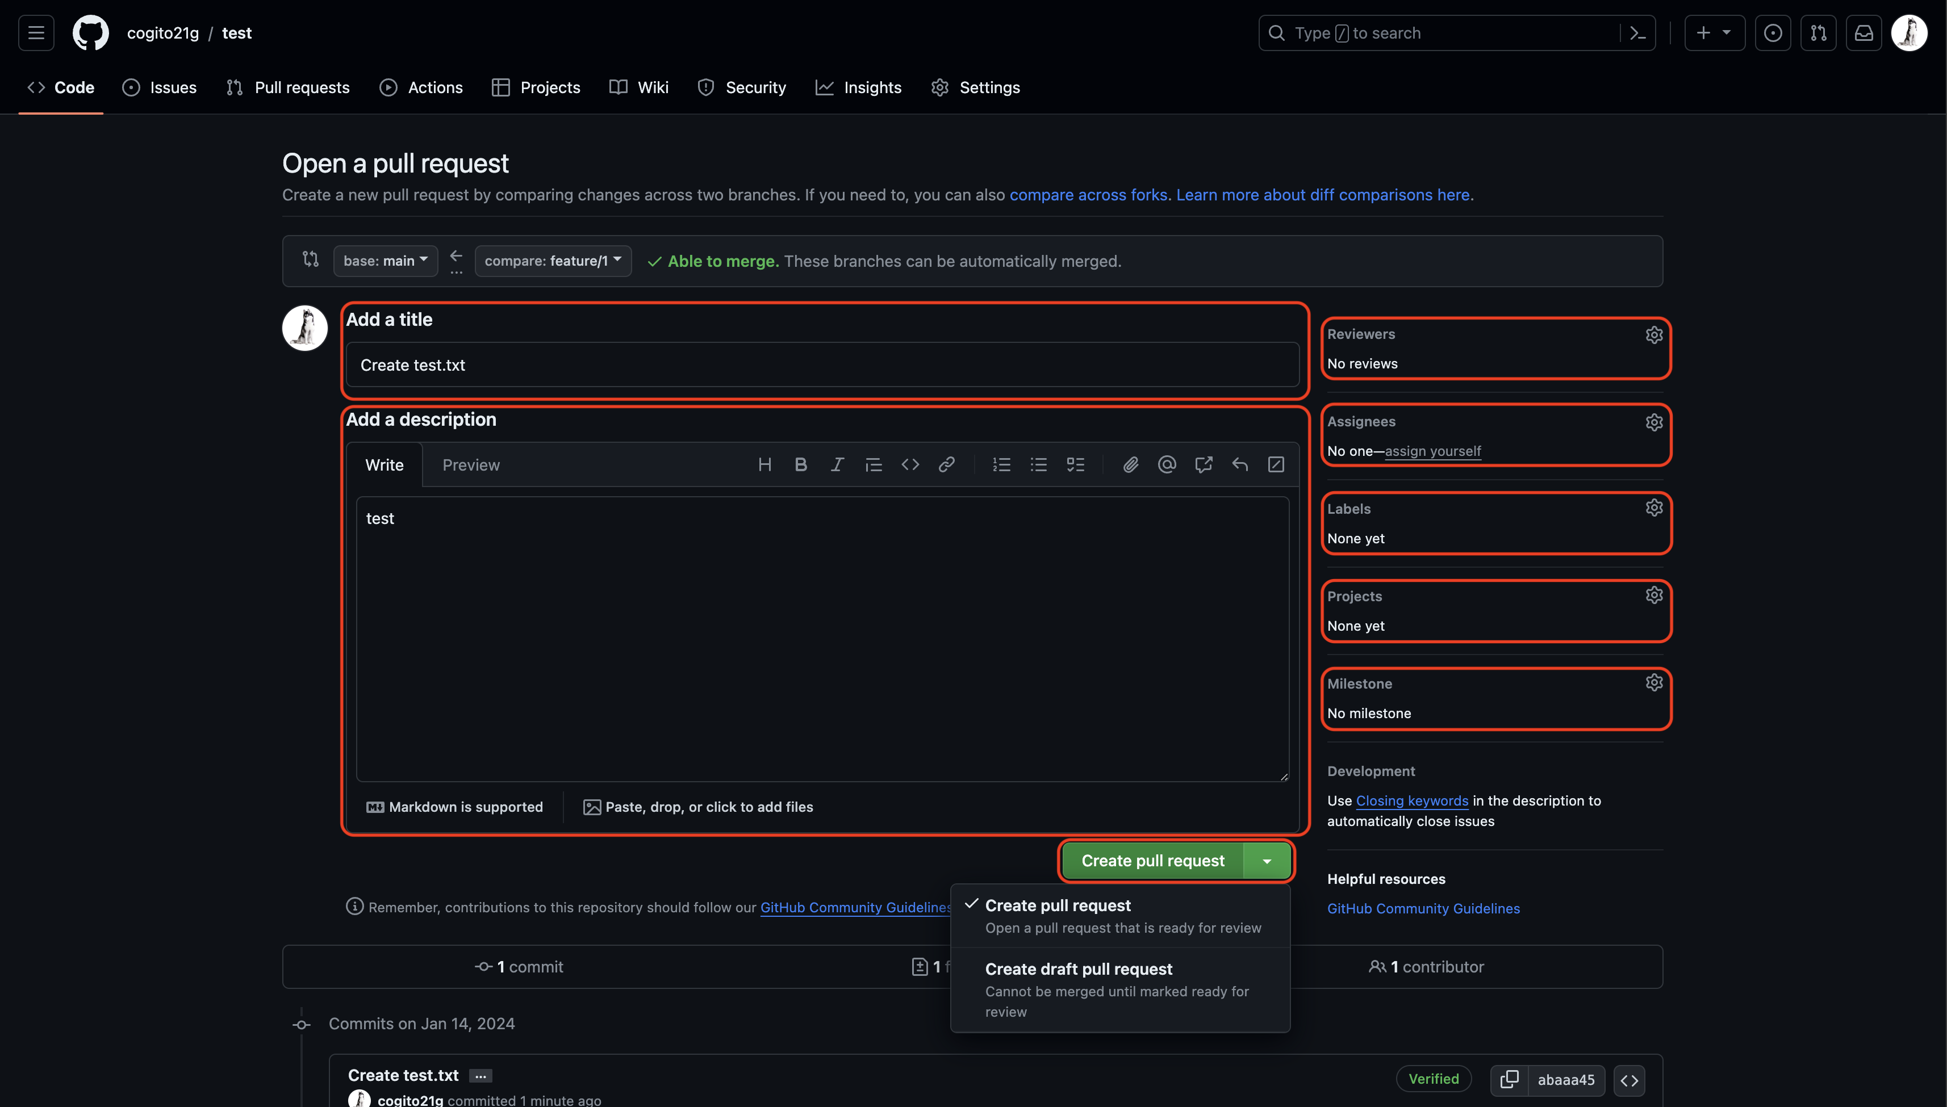The width and height of the screenshot is (1947, 1107).
Task: Expand commit message ellipsis button
Action: tap(480, 1076)
